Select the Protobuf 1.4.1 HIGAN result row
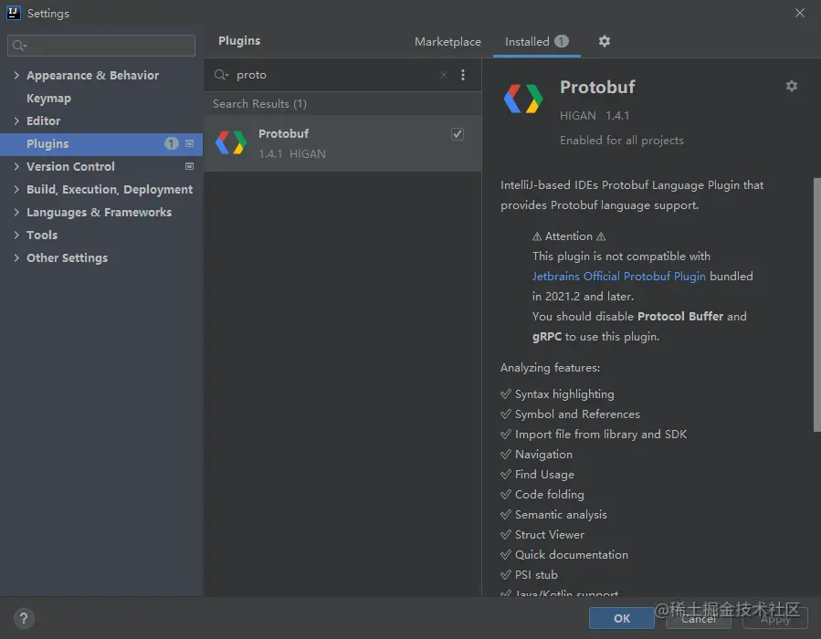This screenshot has height=639, width=821. 342,143
